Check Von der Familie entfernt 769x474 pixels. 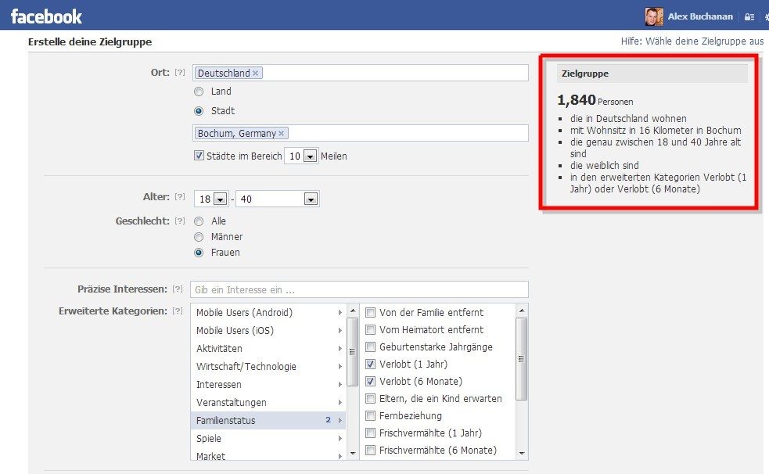tap(370, 312)
